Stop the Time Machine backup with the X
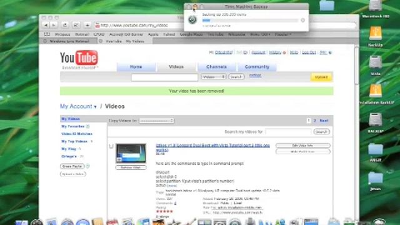Image resolution: width=400 pixels, height=225 pixels. [x=302, y=20]
